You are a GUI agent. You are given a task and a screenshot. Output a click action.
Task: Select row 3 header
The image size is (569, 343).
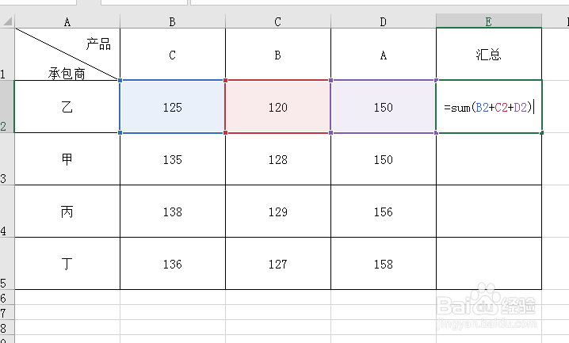pyautogui.click(x=6, y=159)
